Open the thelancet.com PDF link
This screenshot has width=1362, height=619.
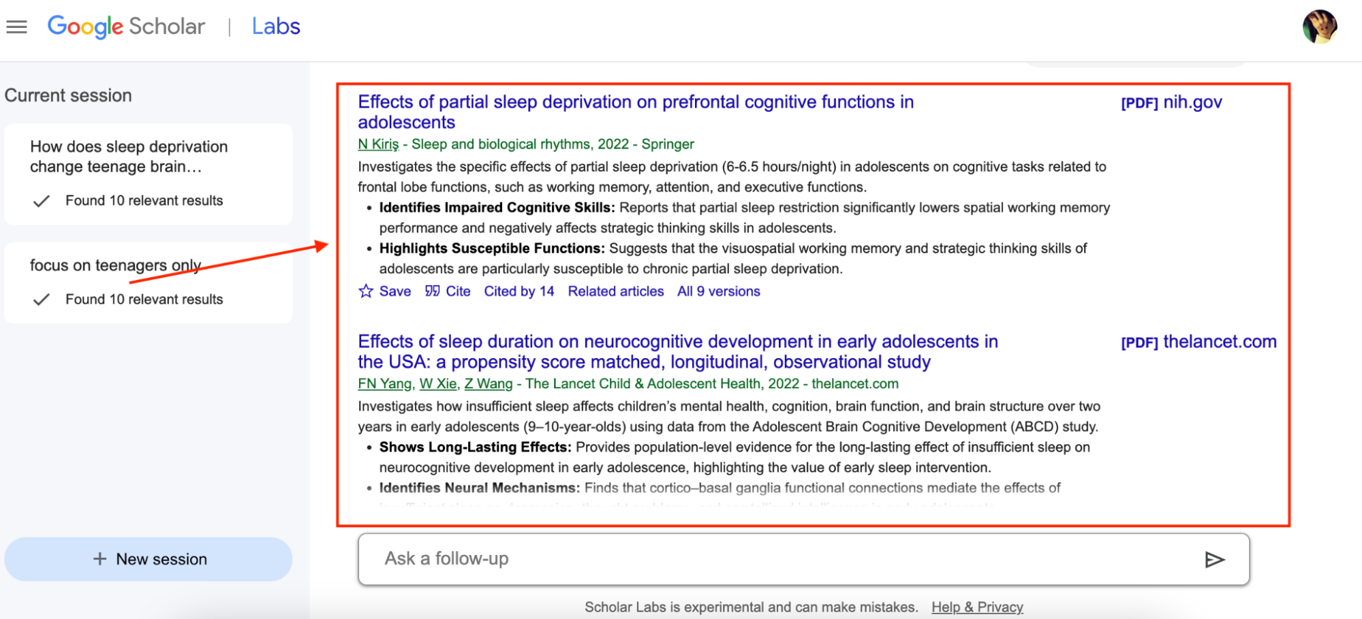[1198, 342]
